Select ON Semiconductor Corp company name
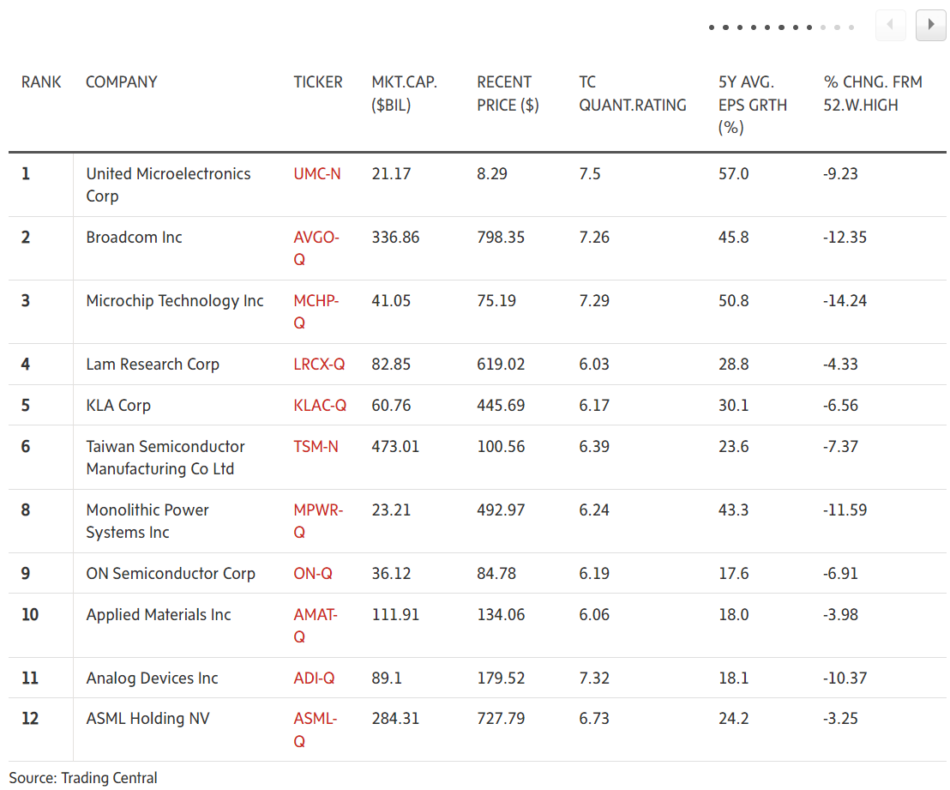 click(x=171, y=574)
